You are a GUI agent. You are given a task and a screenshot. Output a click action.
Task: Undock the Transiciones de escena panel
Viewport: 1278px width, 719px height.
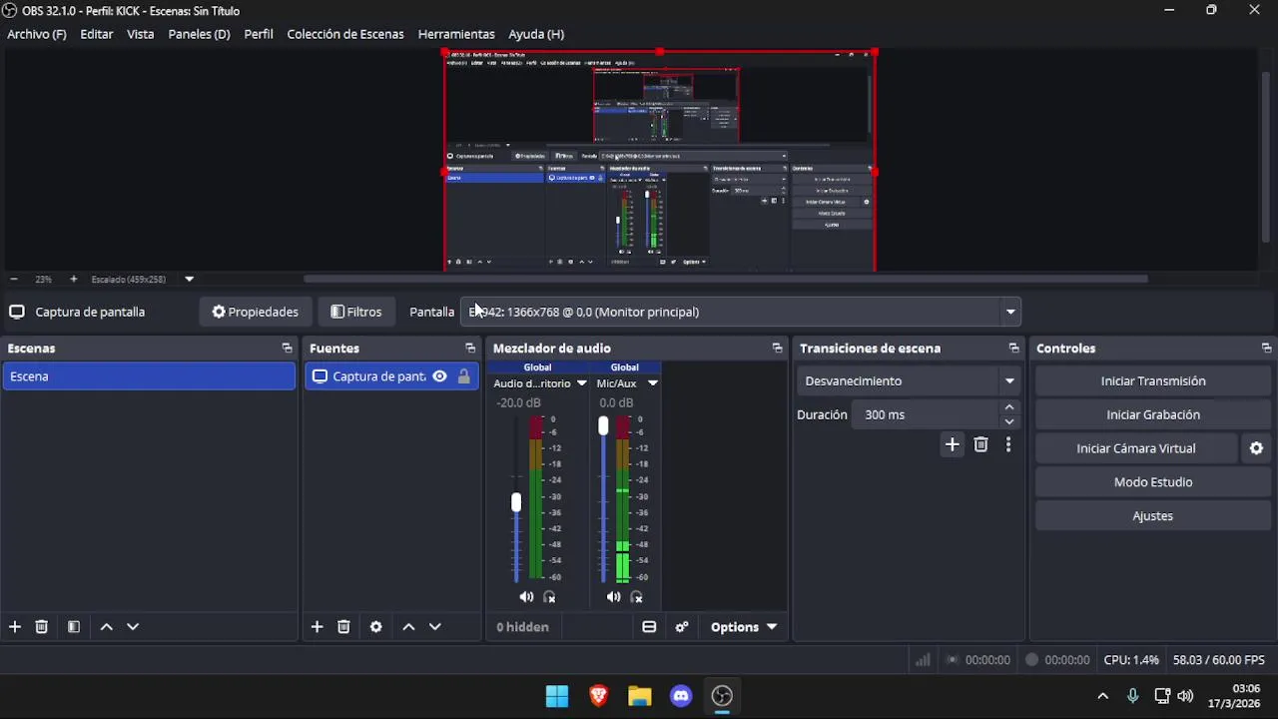tap(1014, 349)
